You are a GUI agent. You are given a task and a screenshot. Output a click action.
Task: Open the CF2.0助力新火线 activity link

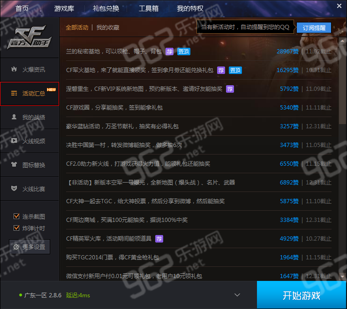(138, 163)
